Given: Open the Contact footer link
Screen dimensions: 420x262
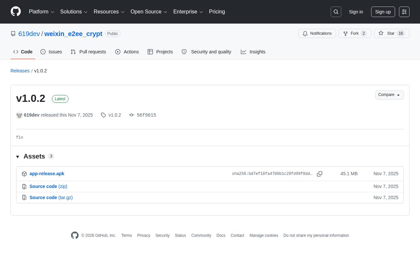Looking at the screenshot, I should click(x=237, y=235).
